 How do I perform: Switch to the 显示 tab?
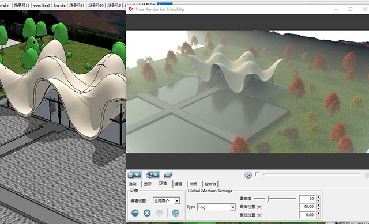click(x=148, y=184)
